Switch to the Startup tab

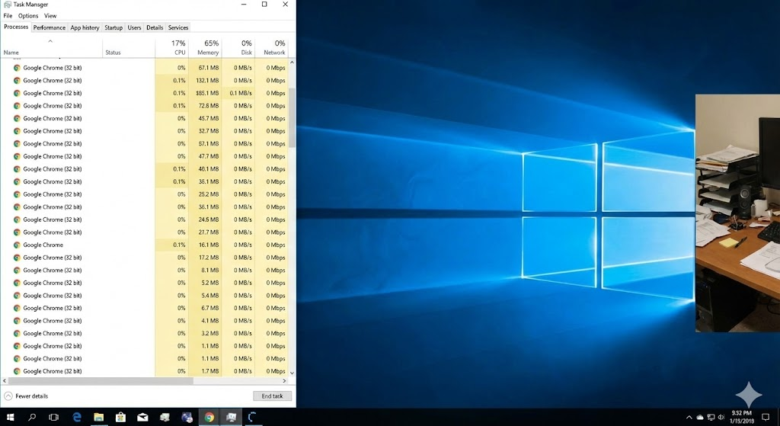113,27
